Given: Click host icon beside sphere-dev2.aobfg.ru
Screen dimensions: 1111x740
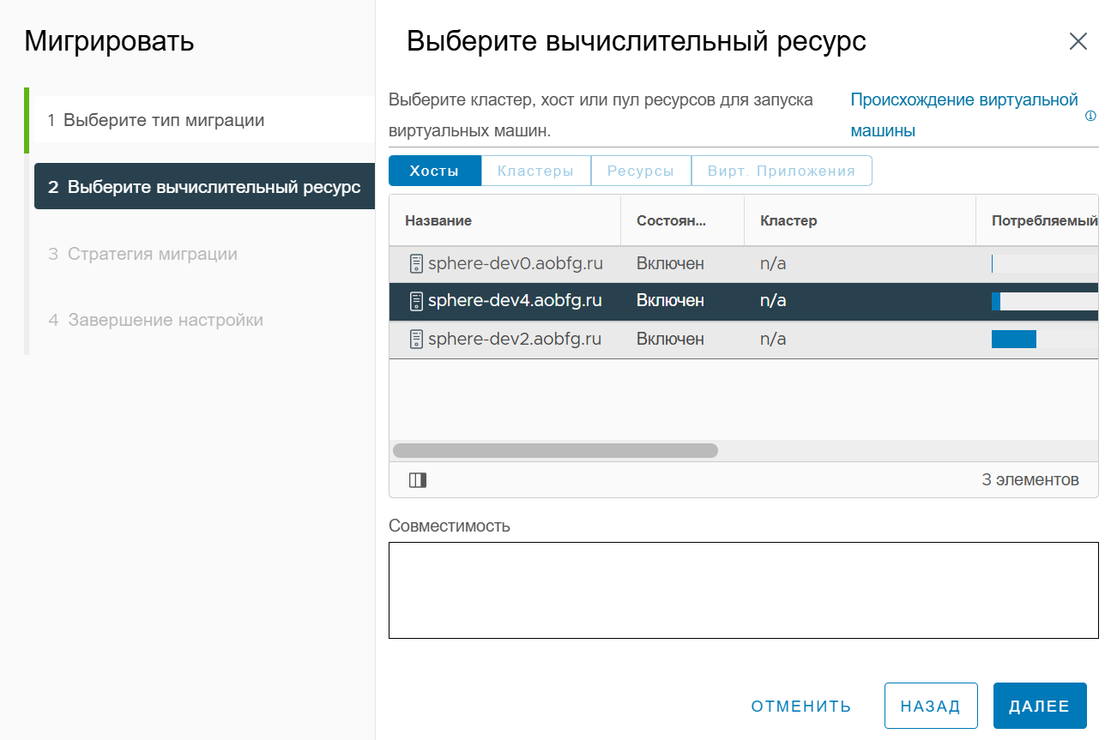Looking at the screenshot, I should pos(416,340).
